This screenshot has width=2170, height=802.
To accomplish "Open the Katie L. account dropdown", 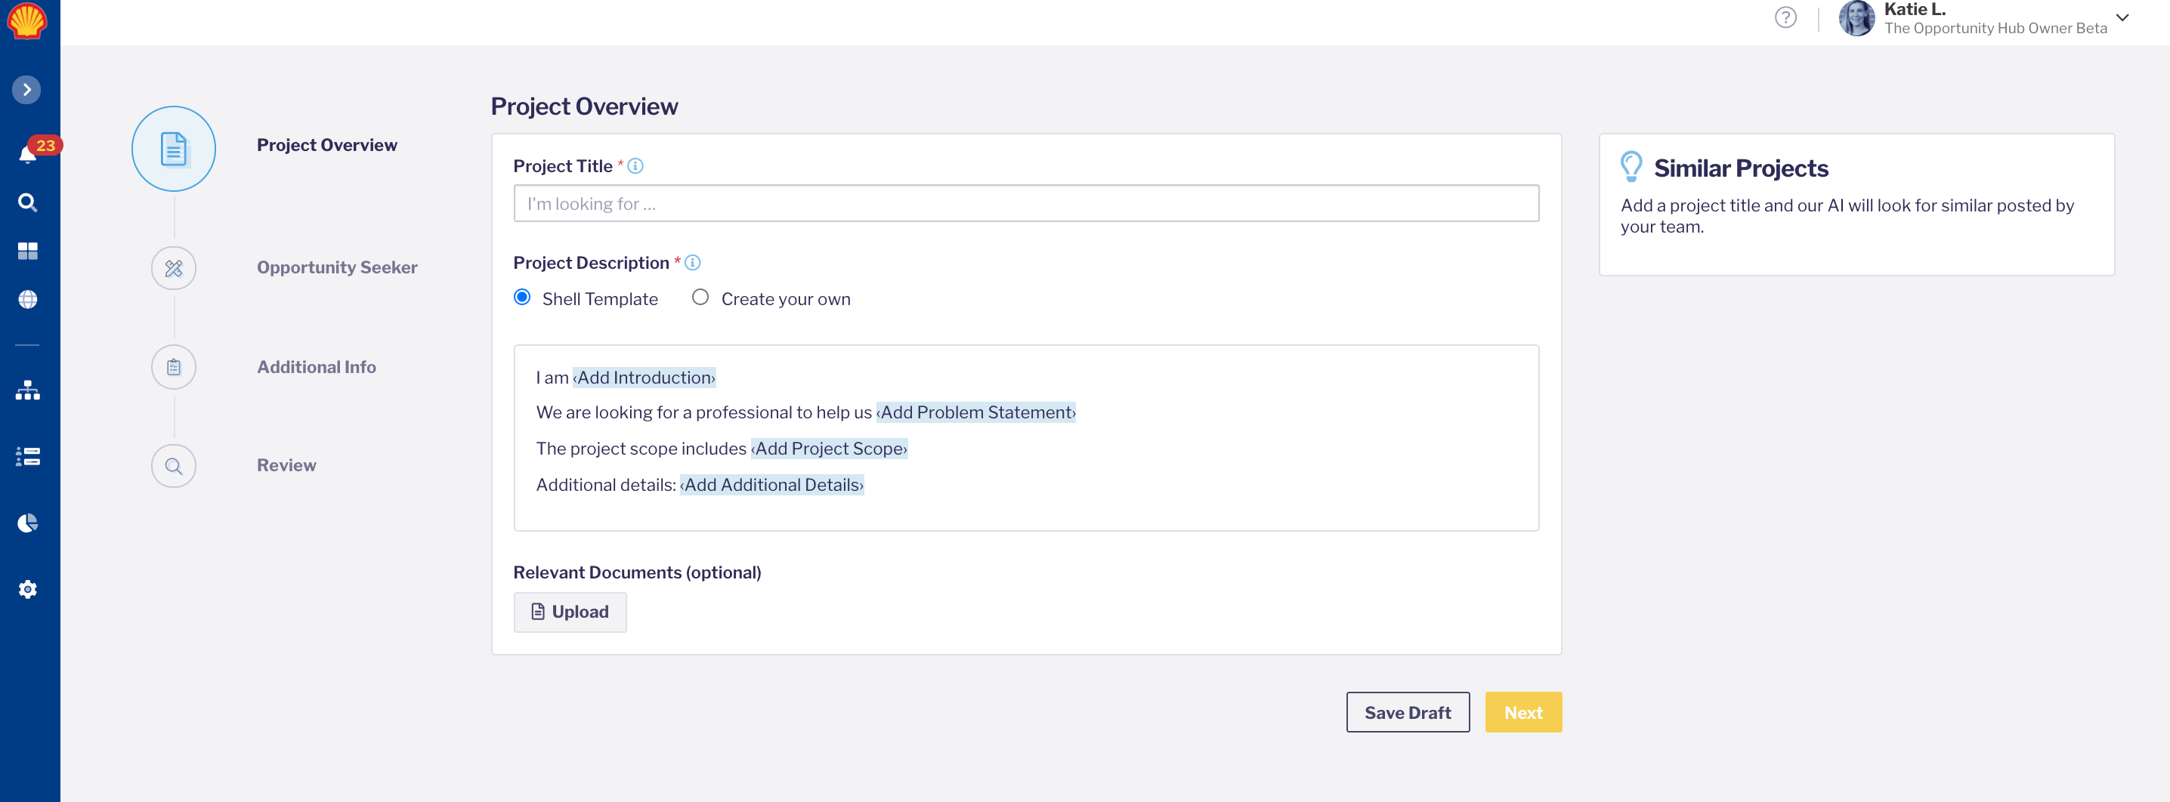I will (x=2122, y=17).
